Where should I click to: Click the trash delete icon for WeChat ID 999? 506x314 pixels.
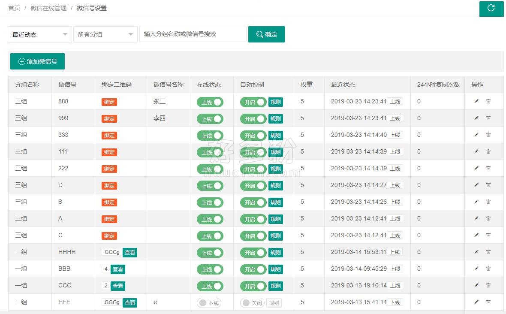pos(488,118)
